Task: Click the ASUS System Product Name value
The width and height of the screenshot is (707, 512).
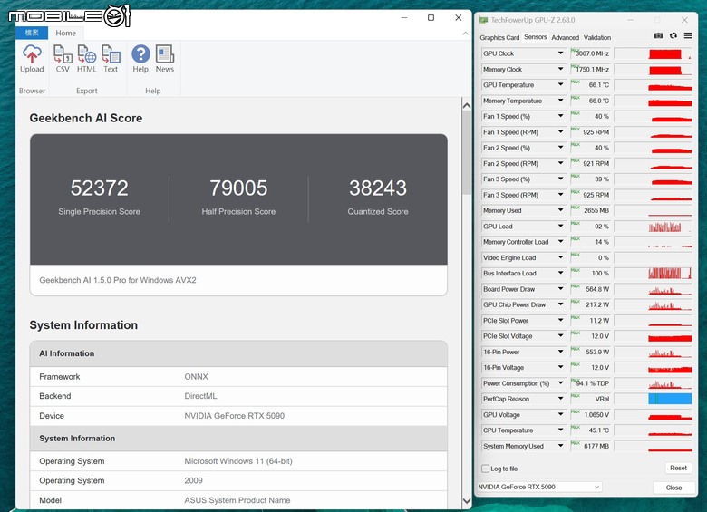Action: [237, 500]
